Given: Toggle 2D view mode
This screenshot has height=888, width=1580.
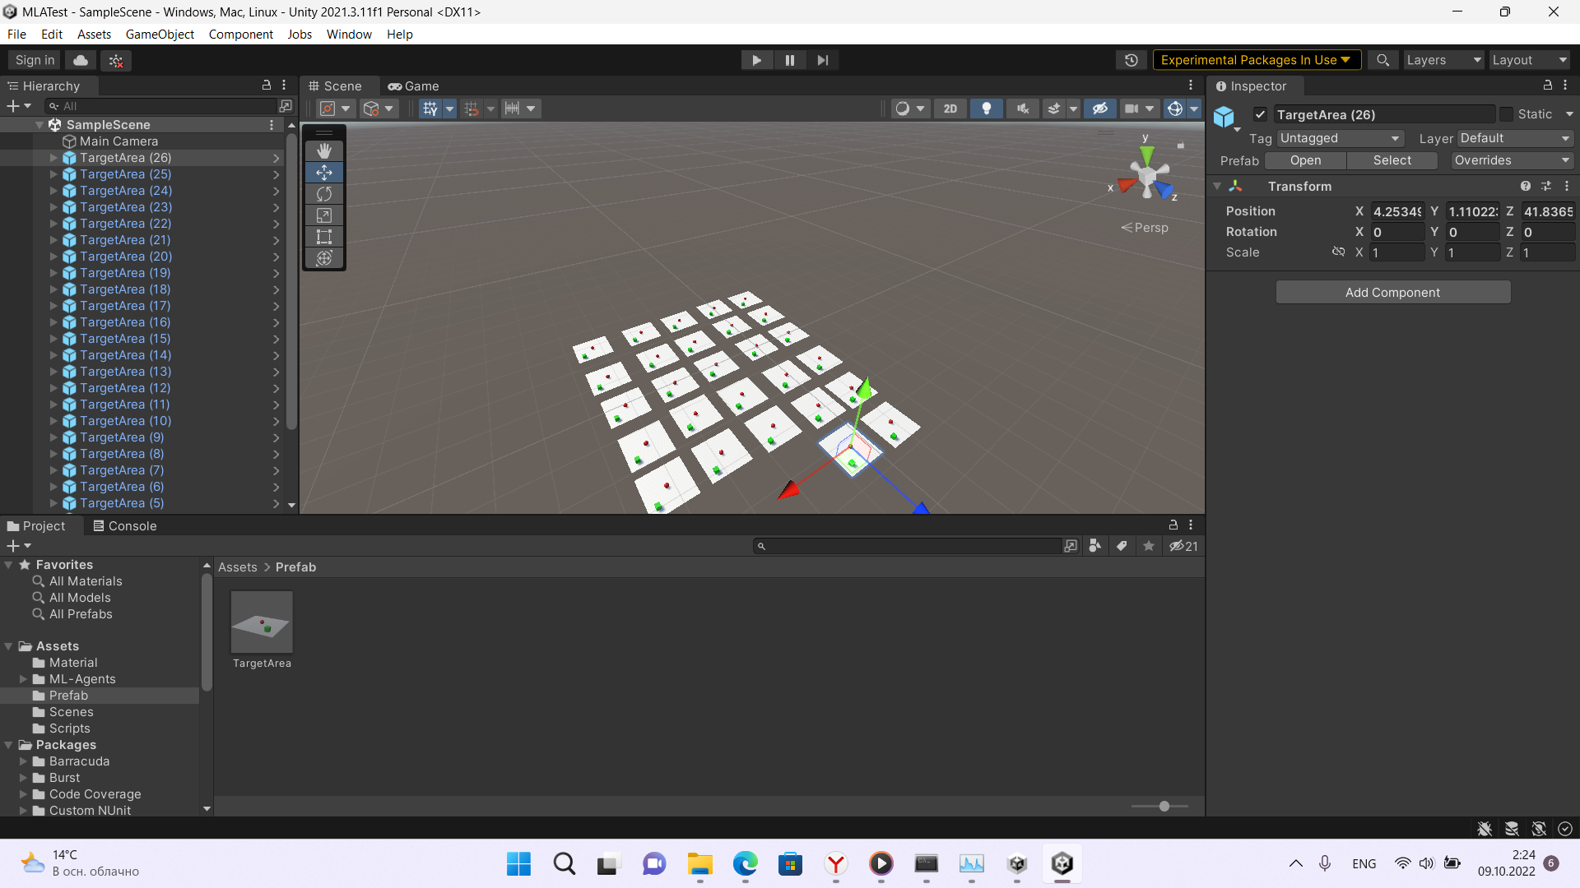Looking at the screenshot, I should click(x=950, y=109).
